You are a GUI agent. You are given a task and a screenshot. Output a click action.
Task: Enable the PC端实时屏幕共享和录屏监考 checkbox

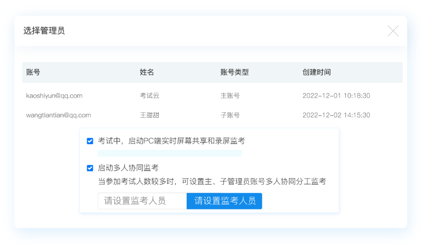coord(90,141)
